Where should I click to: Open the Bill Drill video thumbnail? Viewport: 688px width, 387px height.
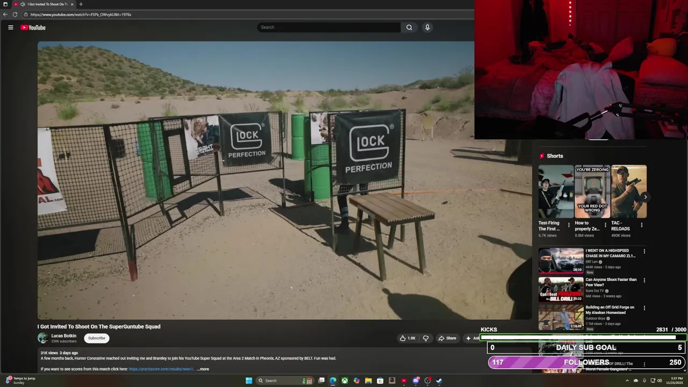(561, 290)
